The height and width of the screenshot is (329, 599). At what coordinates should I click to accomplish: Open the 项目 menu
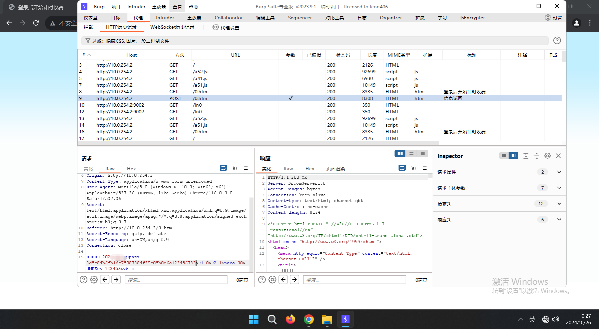[x=116, y=7]
